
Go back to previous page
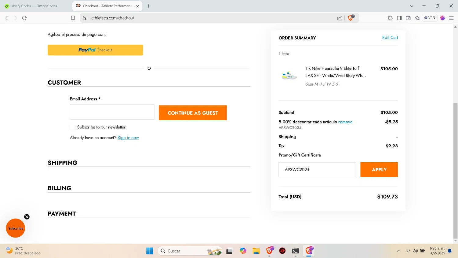point(7,18)
